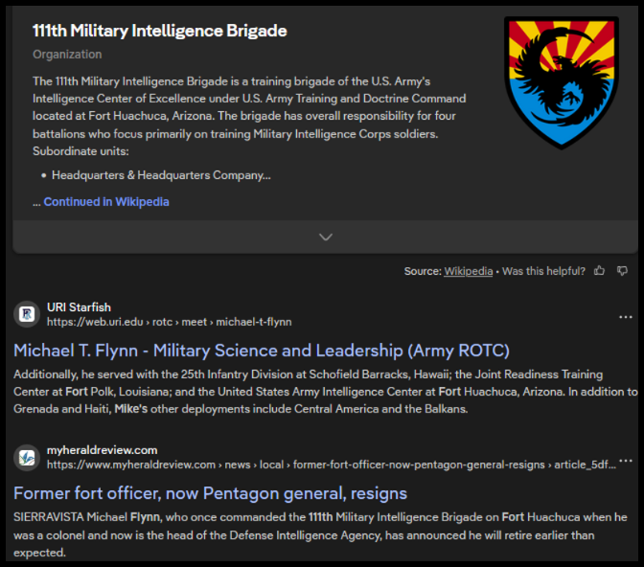The height and width of the screenshot is (567, 644).
Task: Open Michael T. Flynn Army ROTC result
Action: (x=261, y=350)
